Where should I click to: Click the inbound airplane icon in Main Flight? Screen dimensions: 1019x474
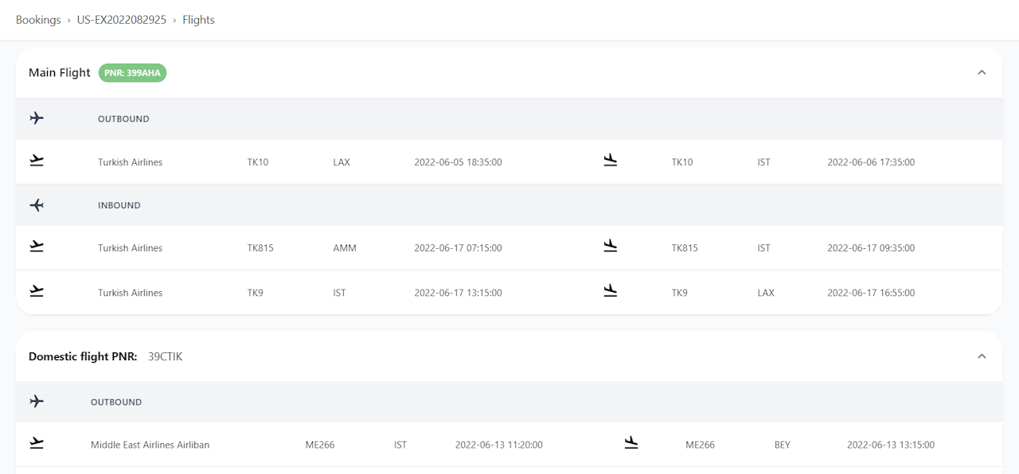[x=37, y=205]
